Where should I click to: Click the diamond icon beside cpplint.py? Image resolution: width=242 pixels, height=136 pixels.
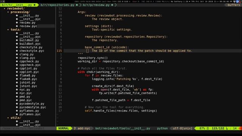point(17,68)
